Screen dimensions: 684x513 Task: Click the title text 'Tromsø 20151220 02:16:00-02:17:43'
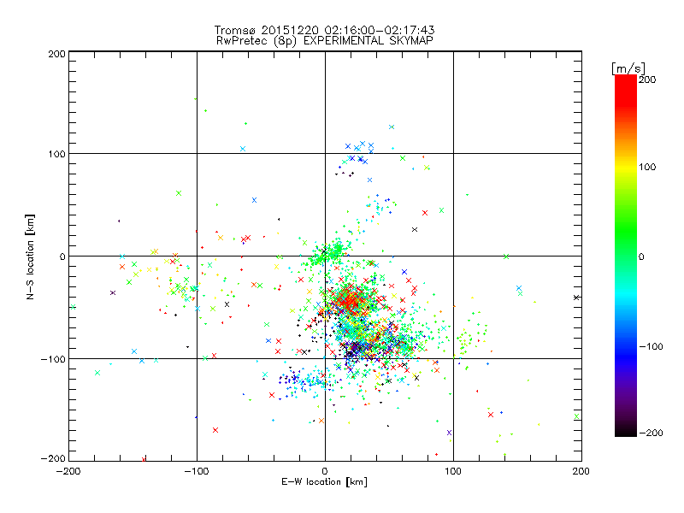coord(324,30)
